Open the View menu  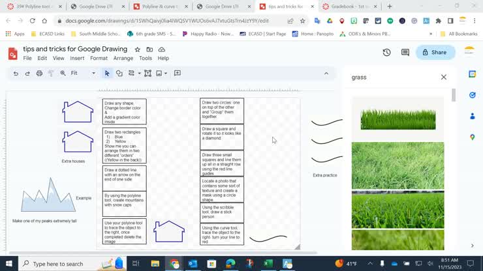coord(59,58)
